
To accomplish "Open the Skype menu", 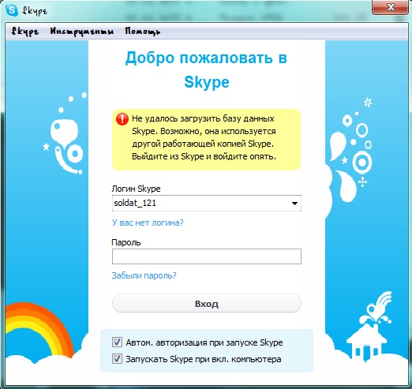I will tap(25, 32).
